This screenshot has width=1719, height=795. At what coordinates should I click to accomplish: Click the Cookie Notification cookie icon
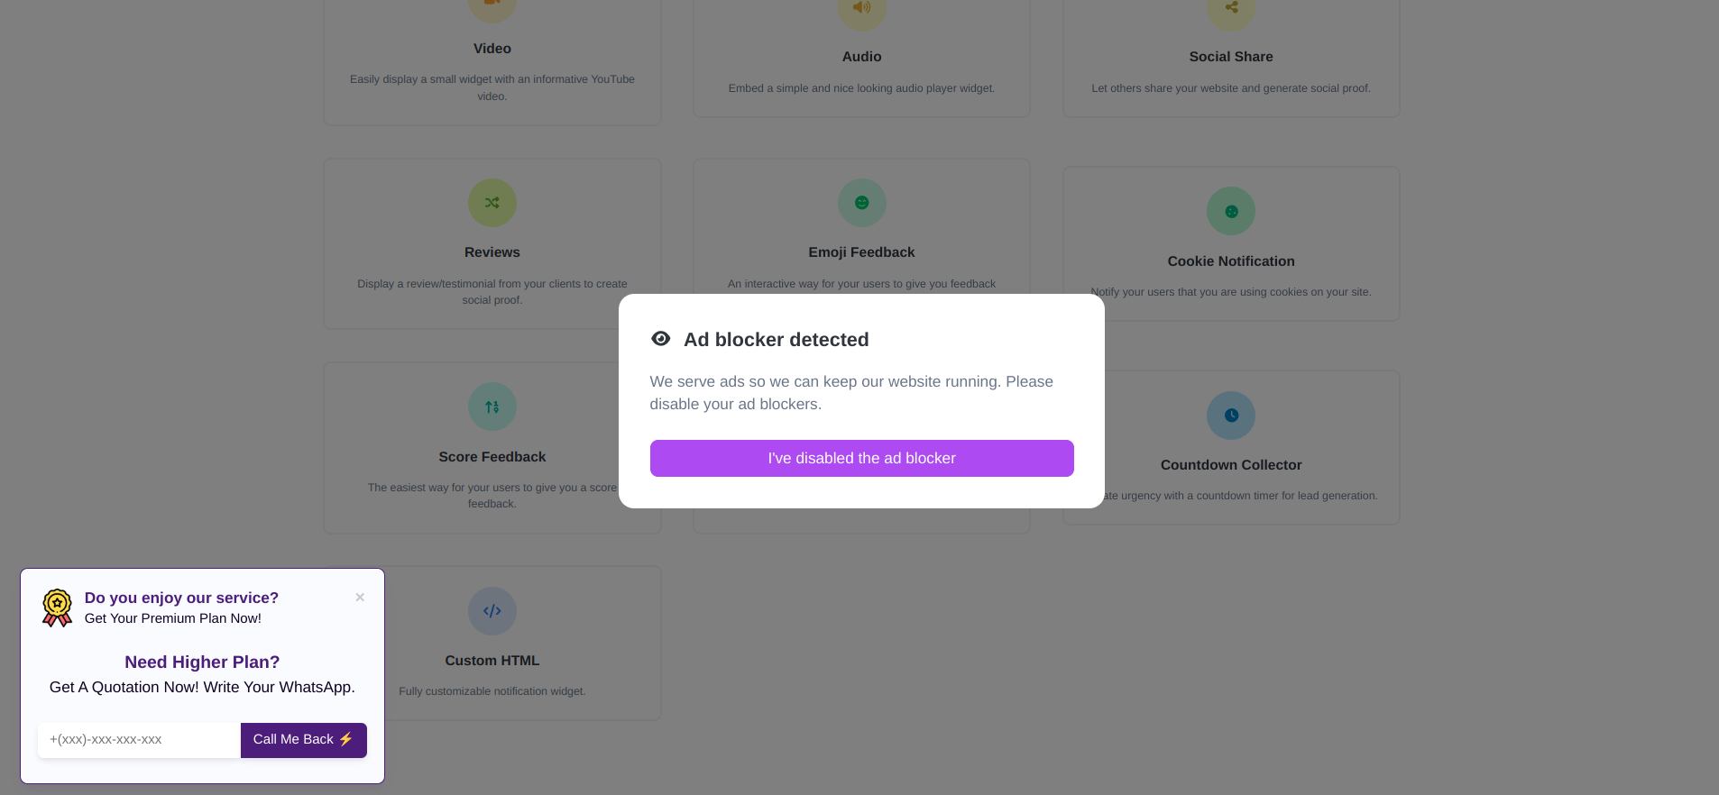pyautogui.click(x=1230, y=211)
